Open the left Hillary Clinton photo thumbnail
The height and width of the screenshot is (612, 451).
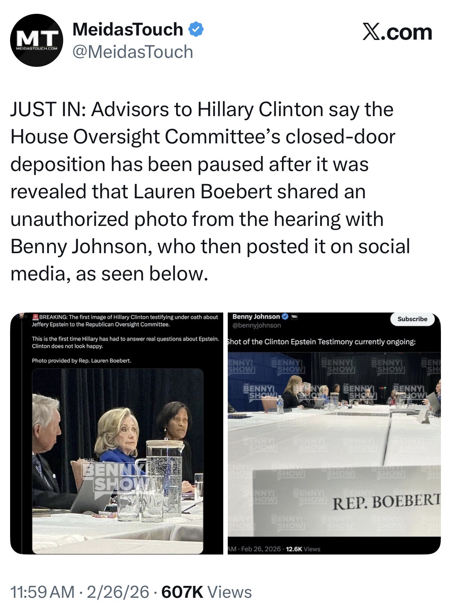[x=117, y=433]
